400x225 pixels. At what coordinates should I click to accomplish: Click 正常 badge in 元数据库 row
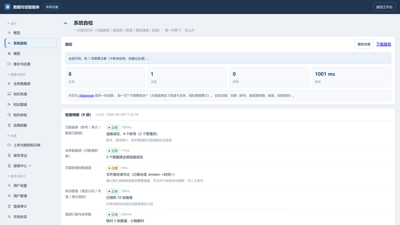coord(113,127)
